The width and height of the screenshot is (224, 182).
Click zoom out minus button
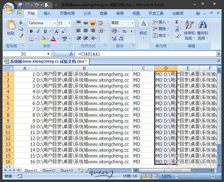(177, 176)
